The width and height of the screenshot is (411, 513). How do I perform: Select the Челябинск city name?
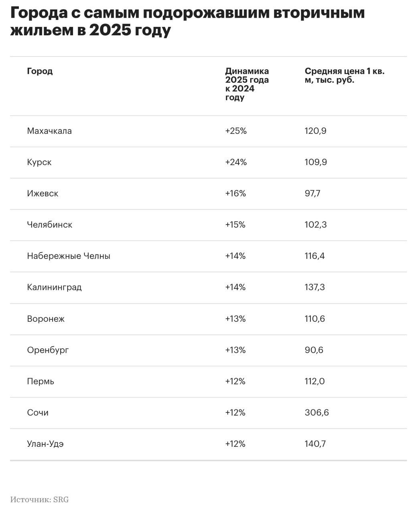pyautogui.click(x=50, y=225)
